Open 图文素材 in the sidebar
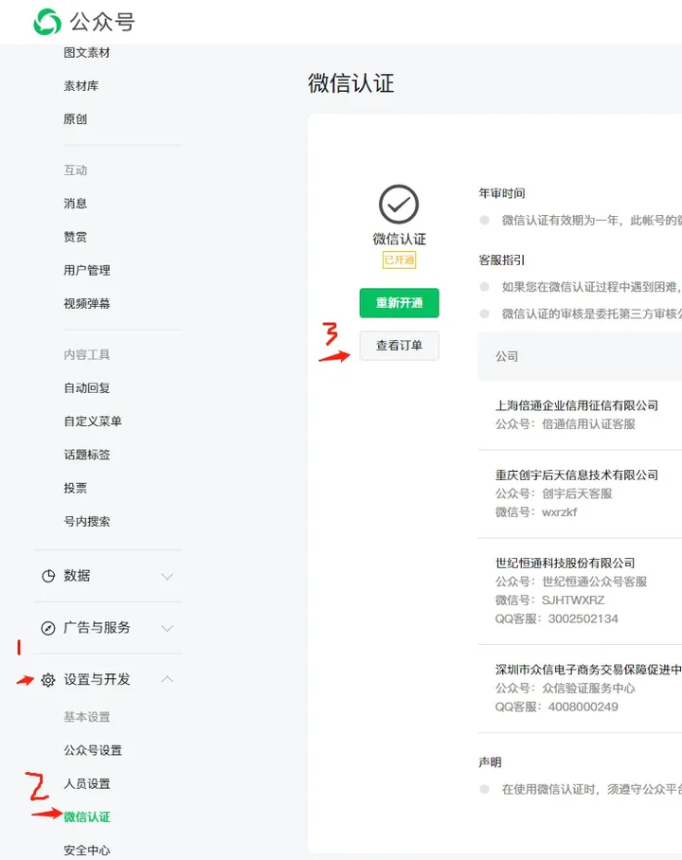 [x=87, y=53]
